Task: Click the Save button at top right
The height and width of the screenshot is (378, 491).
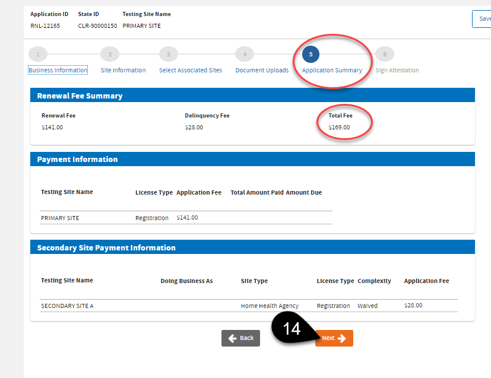Action: click(x=482, y=19)
